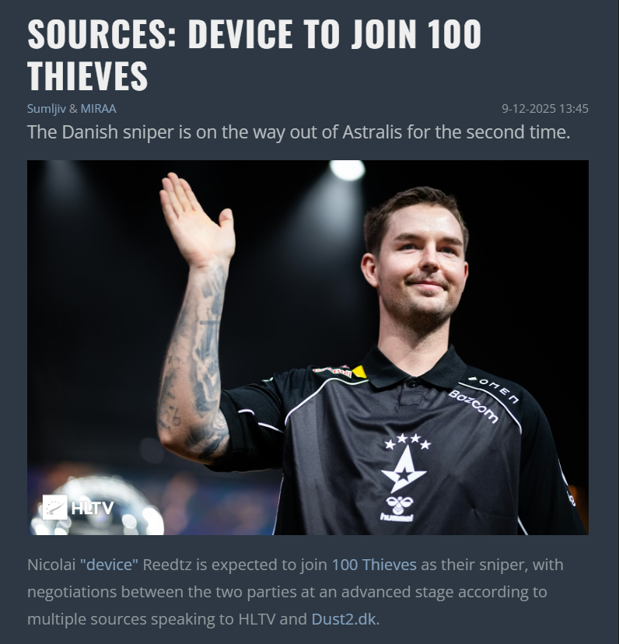
Task: Click the four stars above the Astralis logo
Action: coord(407,441)
